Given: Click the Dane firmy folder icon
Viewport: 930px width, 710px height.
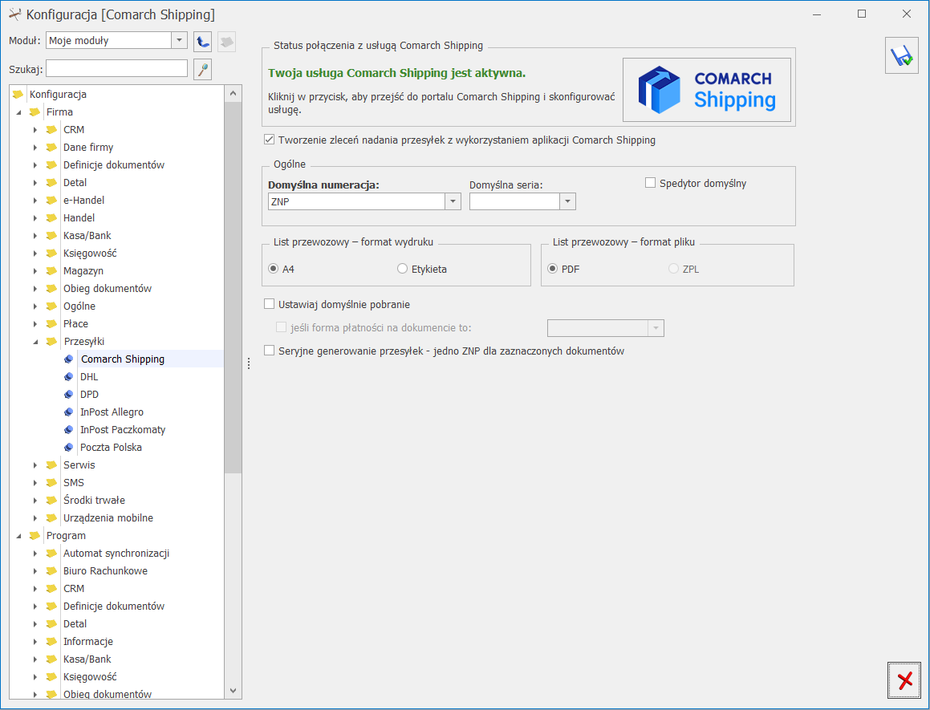Looking at the screenshot, I should [x=51, y=147].
